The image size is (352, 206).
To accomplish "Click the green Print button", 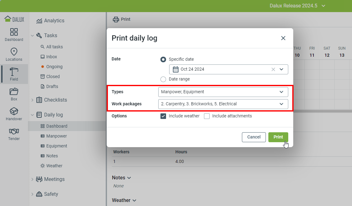I will click(x=278, y=137).
